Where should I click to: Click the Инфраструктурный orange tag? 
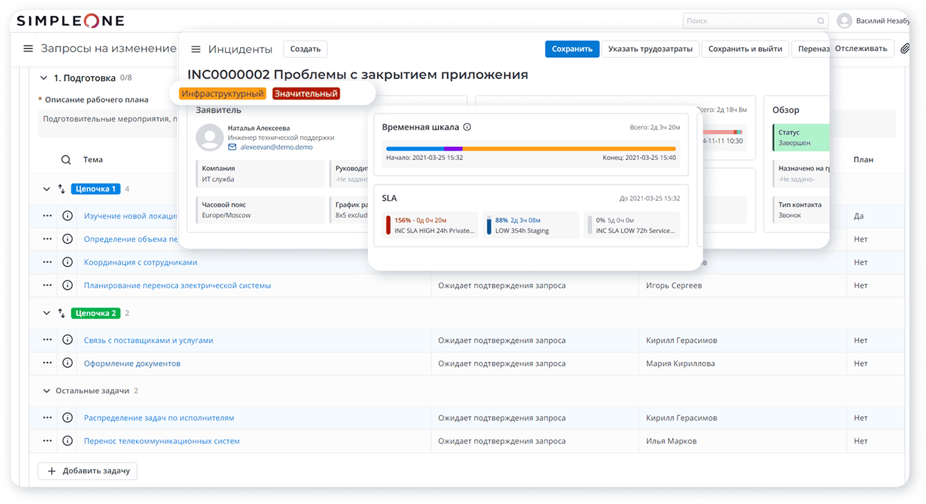click(222, 94)
